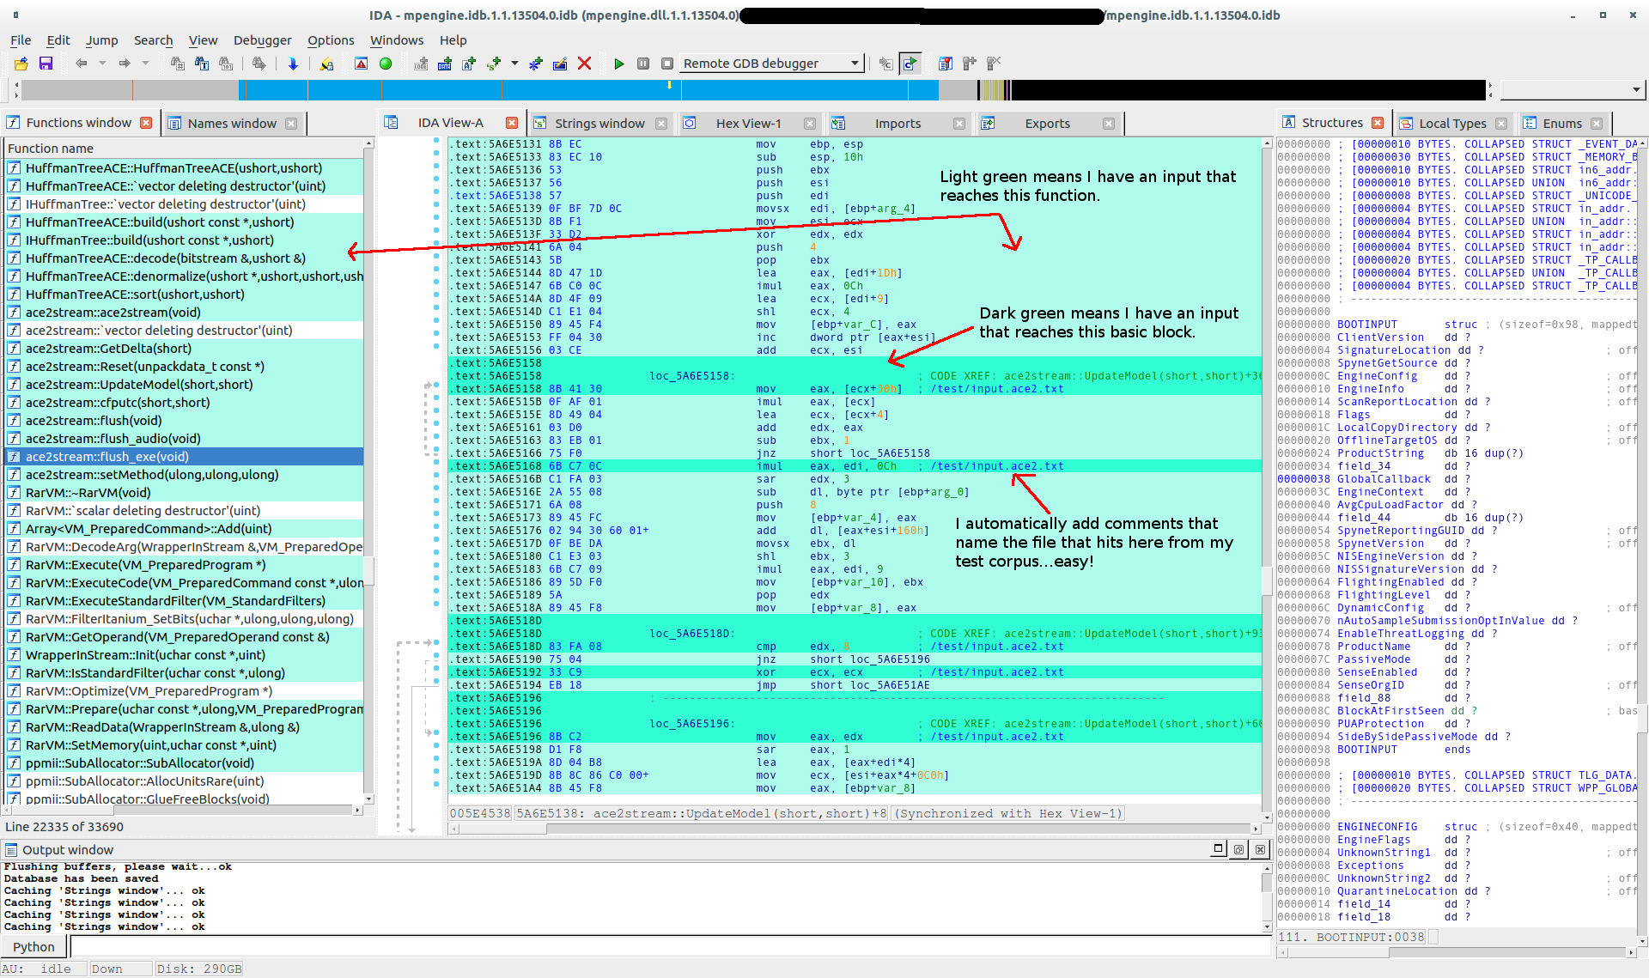Start the debugger process with play button
1649x978 pixels.
coord(618,64)
